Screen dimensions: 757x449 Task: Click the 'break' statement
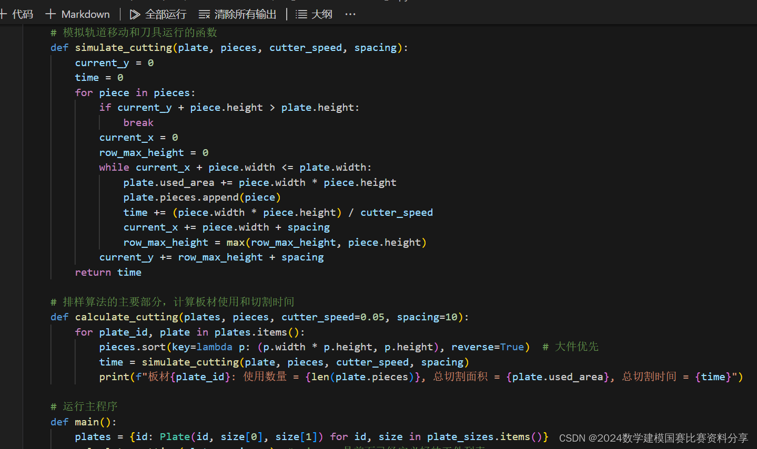tap(138, 123)
